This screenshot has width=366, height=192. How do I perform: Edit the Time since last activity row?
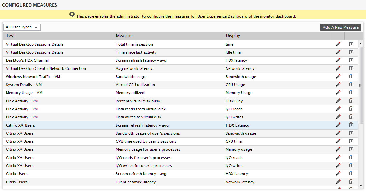[x=338, y=52]
